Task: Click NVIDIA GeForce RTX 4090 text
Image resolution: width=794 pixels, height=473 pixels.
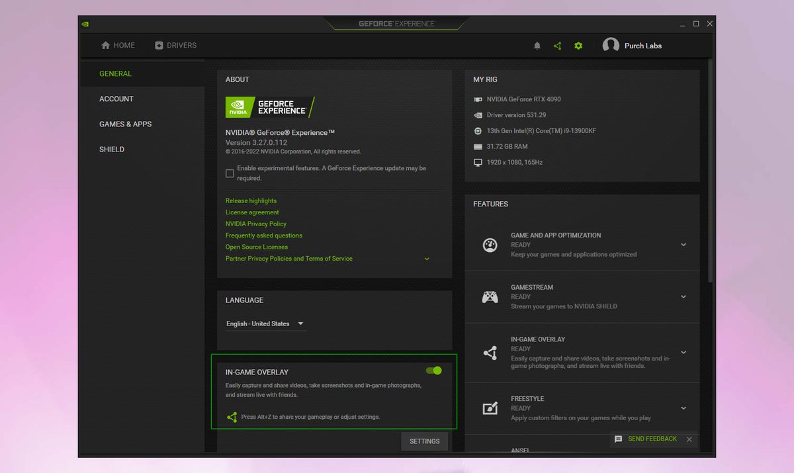Action: click(x=524, y=99)
